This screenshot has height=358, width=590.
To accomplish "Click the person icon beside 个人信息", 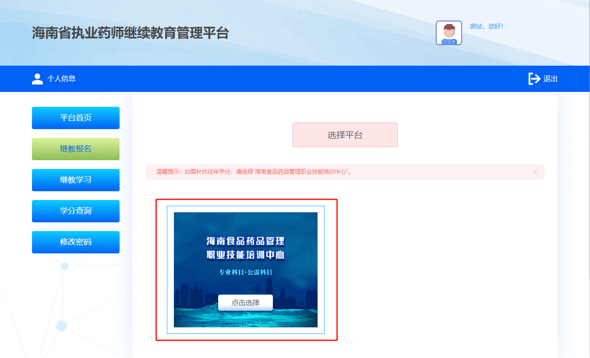I will [x=38, y=79].
